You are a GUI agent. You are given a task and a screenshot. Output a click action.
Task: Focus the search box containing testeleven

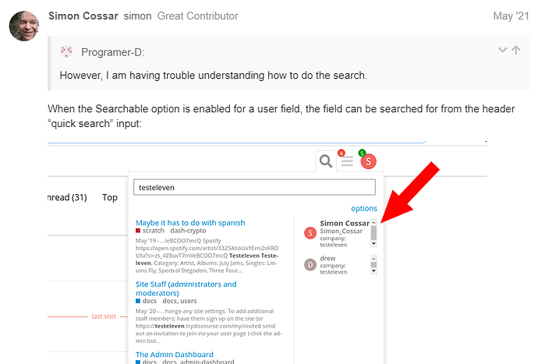[x=254, y=187]
